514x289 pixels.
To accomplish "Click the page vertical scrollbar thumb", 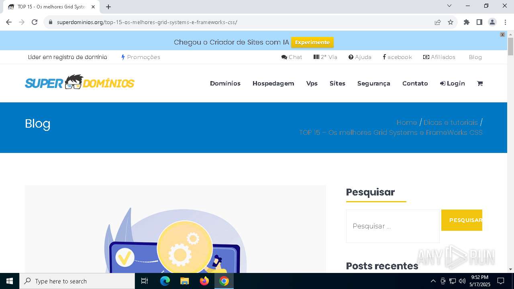I will tap(510, 47).
